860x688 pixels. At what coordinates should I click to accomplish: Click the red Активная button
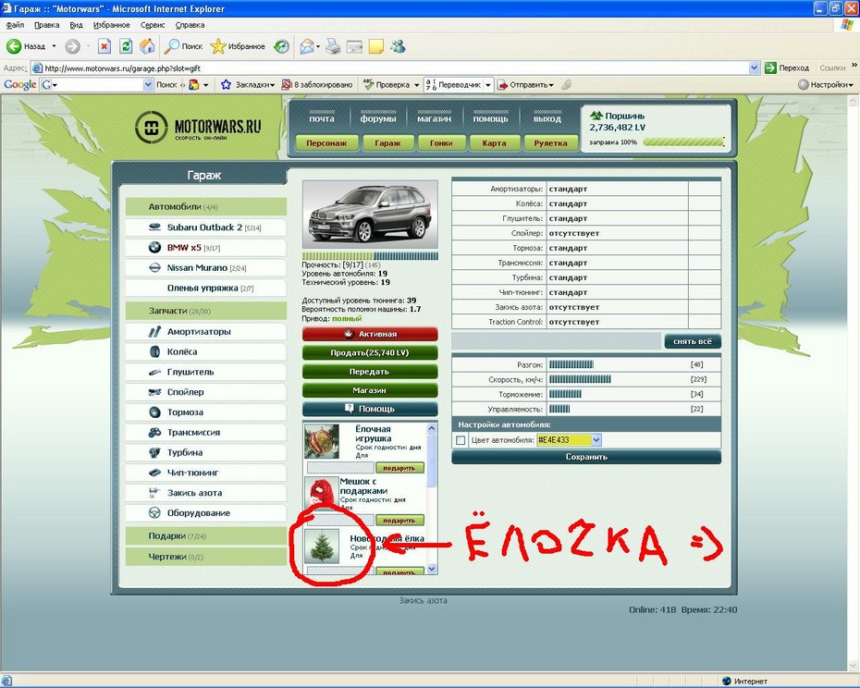(x=370, y=334)
